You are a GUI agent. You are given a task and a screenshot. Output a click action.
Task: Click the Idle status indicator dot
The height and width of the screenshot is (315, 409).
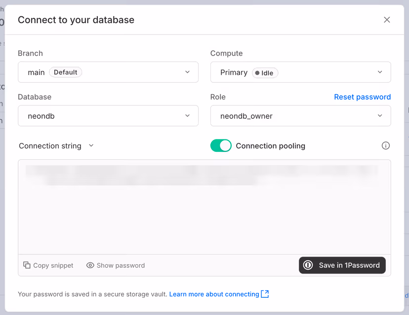tap(257, 72)
